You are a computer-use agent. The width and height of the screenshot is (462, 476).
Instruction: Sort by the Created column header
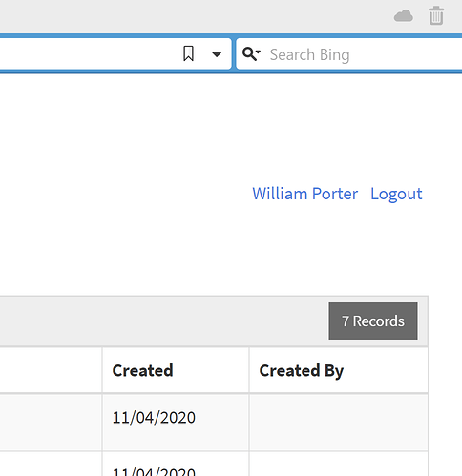point(142,370)
